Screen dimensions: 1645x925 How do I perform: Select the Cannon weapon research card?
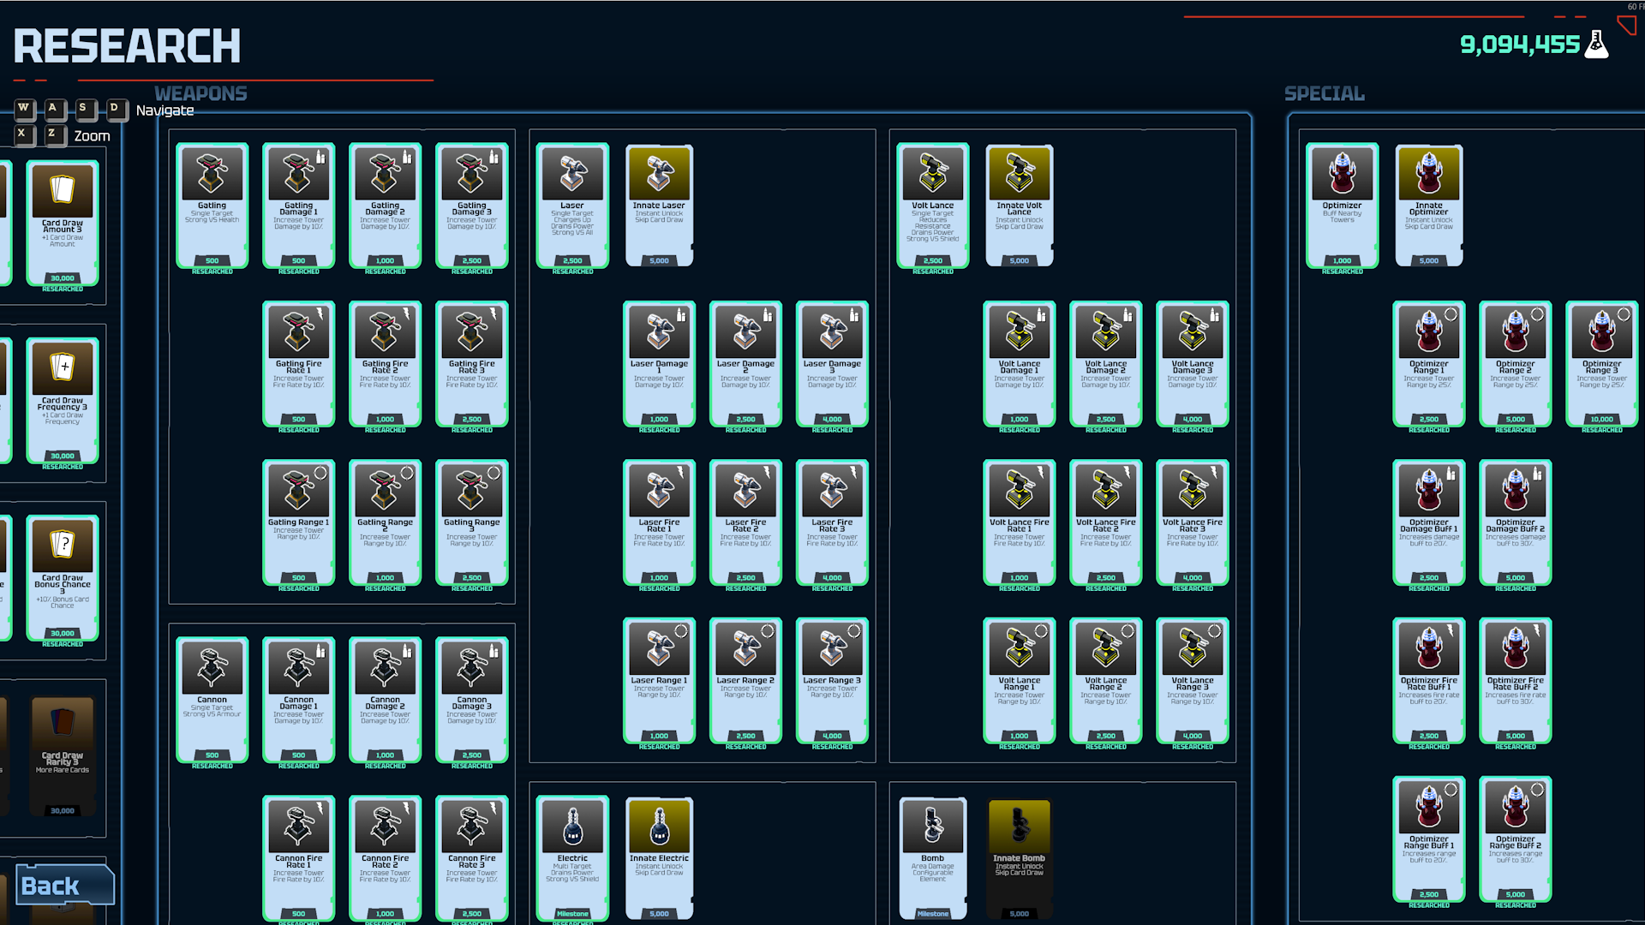tap(212, 701)
